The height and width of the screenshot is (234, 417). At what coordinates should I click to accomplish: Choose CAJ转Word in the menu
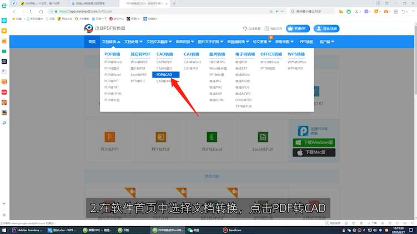point(192,62)
